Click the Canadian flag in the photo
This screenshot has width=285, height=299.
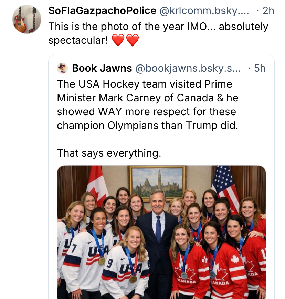pos(97,185)
